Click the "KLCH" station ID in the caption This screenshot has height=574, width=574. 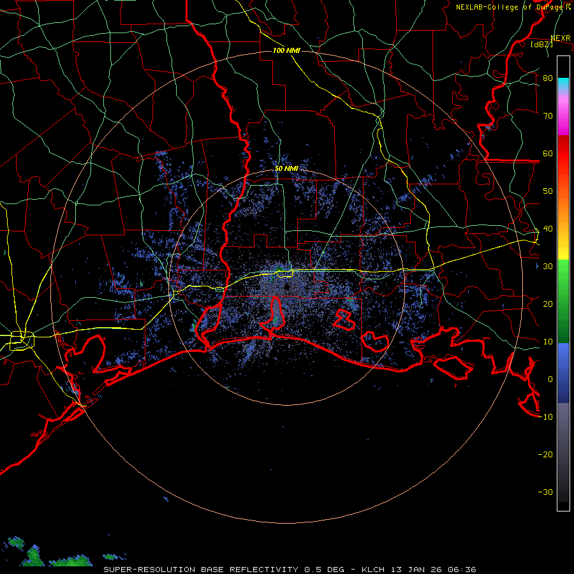tap(373, 570)
